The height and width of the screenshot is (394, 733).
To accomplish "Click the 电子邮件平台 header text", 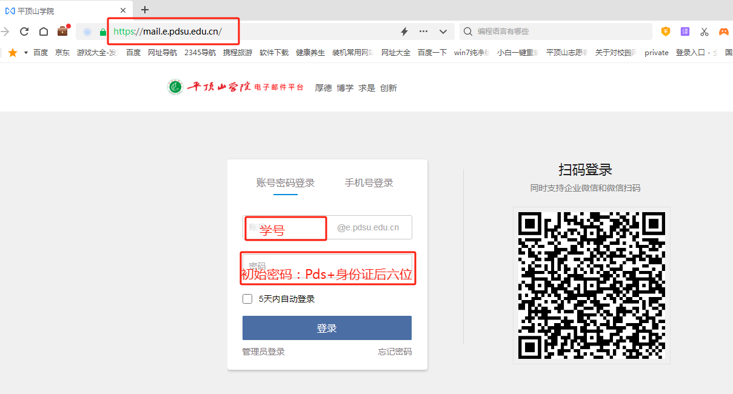I will 279,87.
